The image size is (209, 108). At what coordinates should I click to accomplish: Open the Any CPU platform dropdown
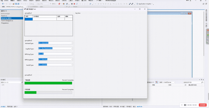[43, 4]
